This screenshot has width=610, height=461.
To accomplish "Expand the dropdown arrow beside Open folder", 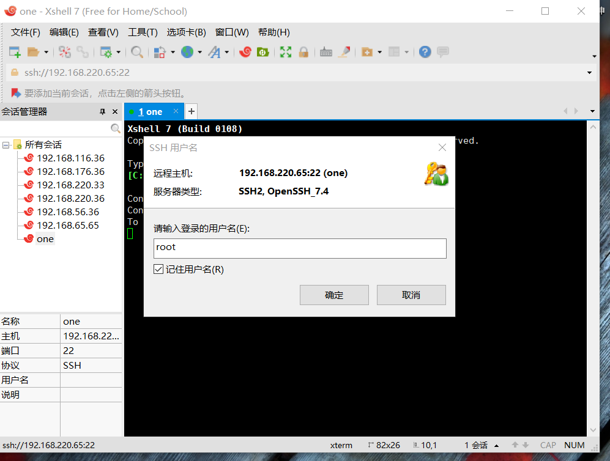I will (x=46, y=52).
